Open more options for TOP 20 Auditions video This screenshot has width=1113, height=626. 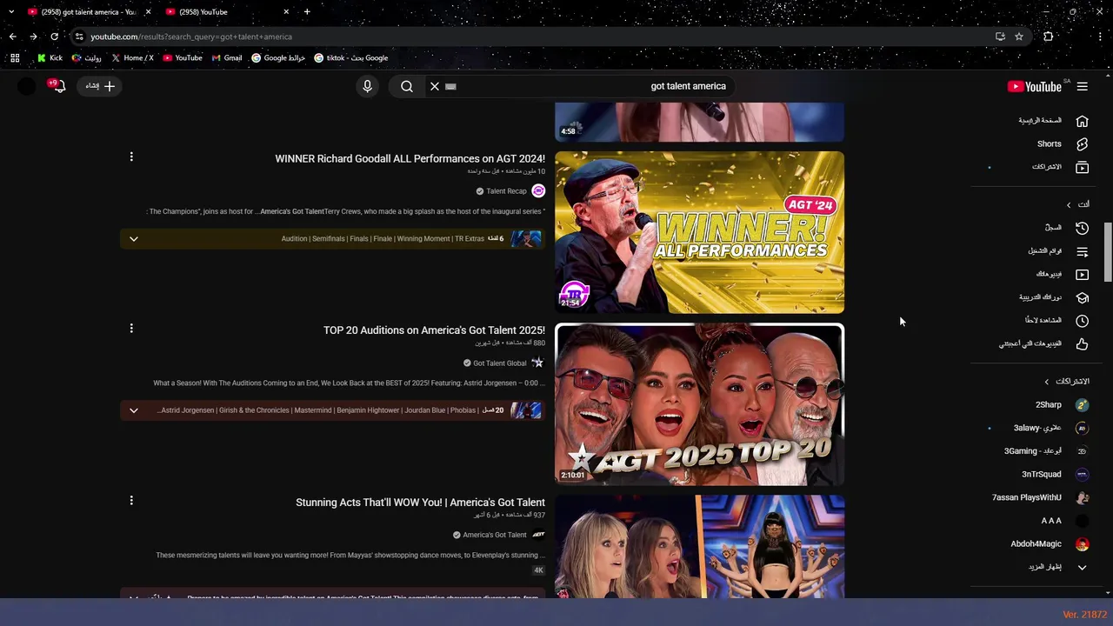131,328
